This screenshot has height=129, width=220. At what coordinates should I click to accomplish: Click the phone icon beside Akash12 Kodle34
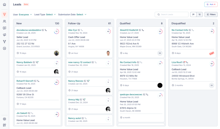tap(143, 30)
